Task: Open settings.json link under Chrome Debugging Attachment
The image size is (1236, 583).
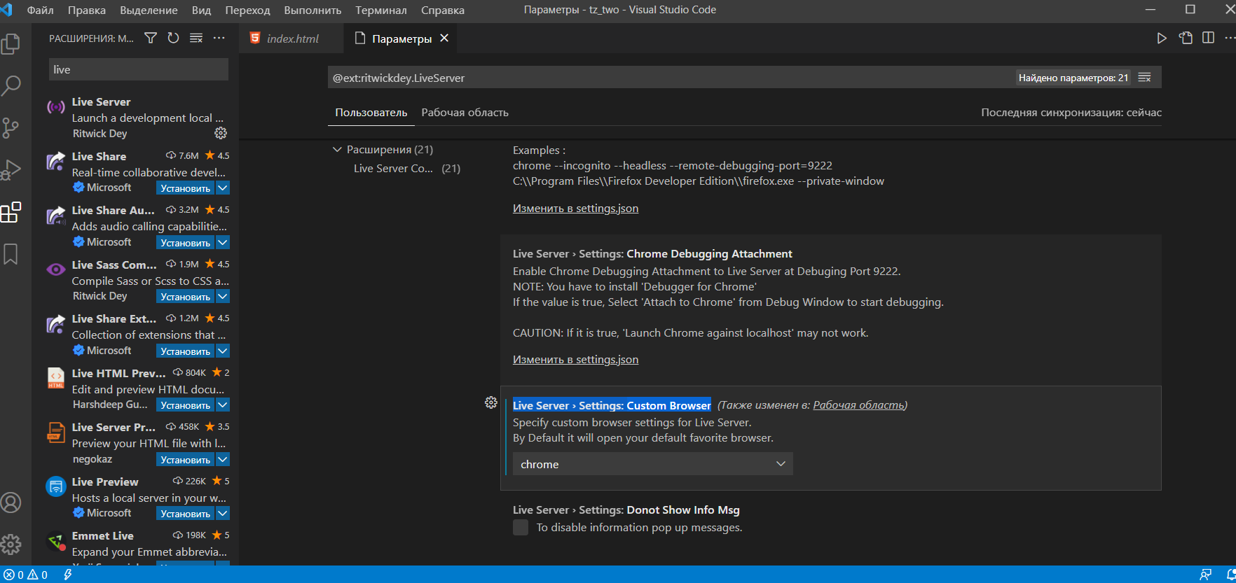Action: coord(575,359)
